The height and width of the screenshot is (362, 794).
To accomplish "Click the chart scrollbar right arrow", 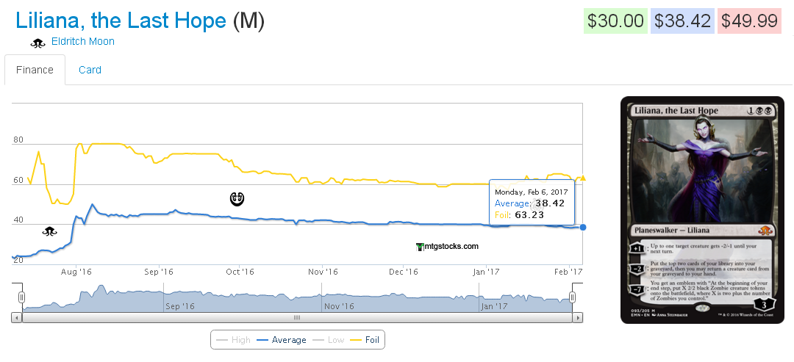I will click(577, 317).
